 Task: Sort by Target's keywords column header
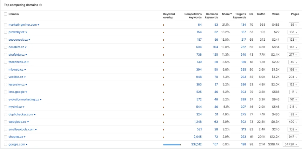239,16
